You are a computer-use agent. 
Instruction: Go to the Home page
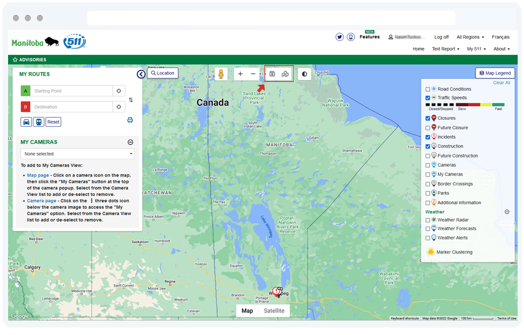[418, 49]
